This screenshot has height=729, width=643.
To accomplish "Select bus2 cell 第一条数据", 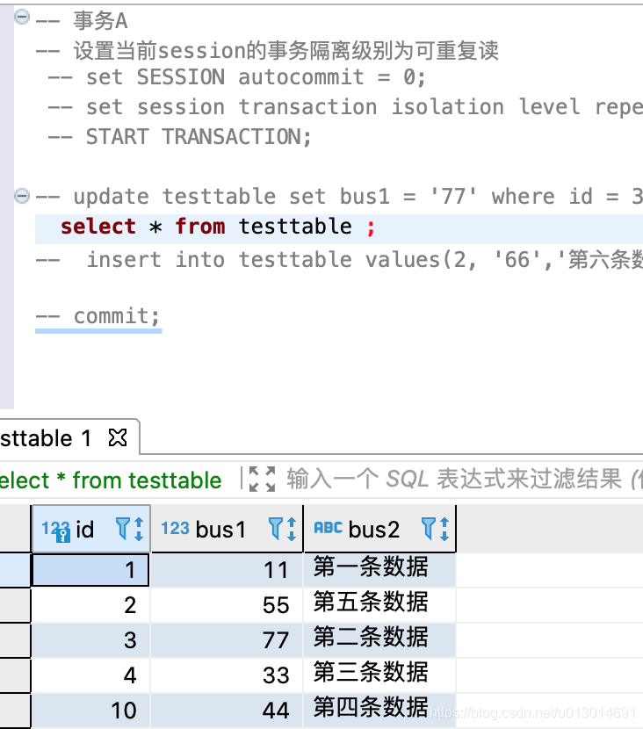I will click(x=379, y=569).
